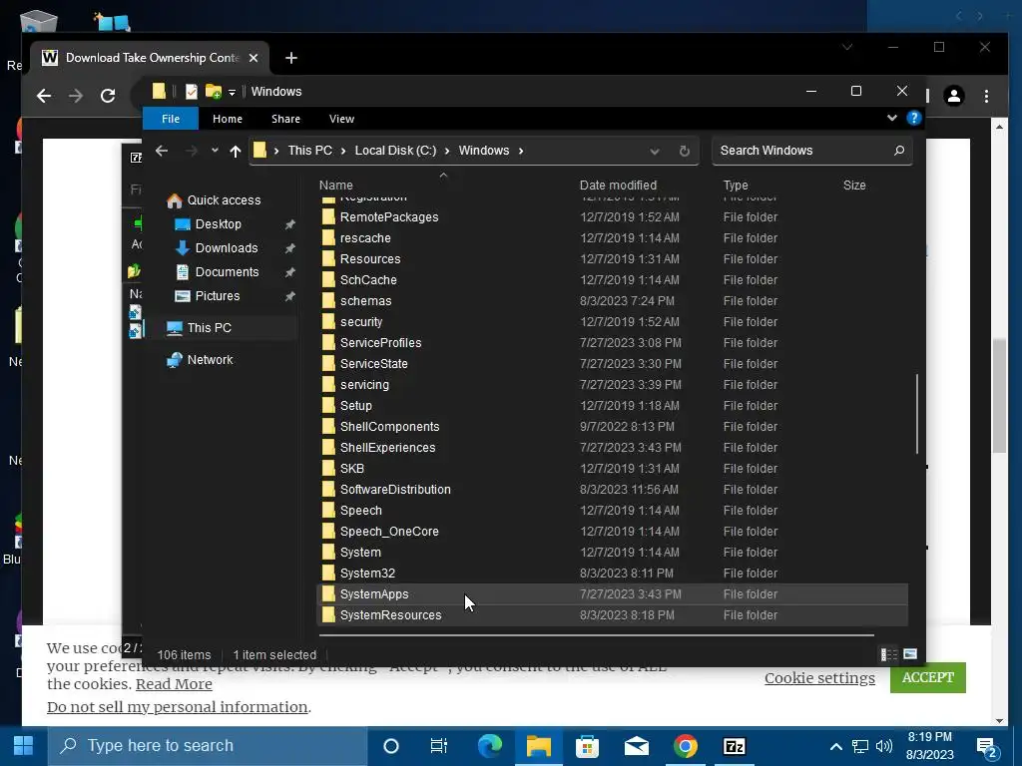
Task: Close the Download Take Ownership tab
Action: [x=254, y=58]
